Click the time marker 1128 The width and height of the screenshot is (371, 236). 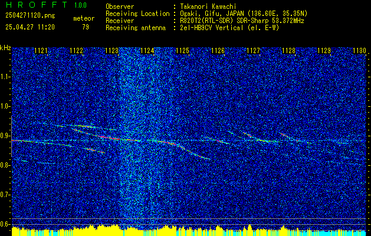coord(289,51)
